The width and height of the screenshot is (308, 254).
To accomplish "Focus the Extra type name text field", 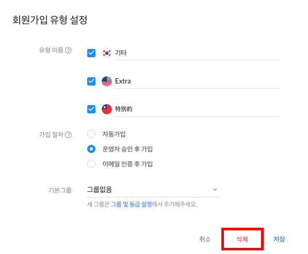I will coord(198,81).
